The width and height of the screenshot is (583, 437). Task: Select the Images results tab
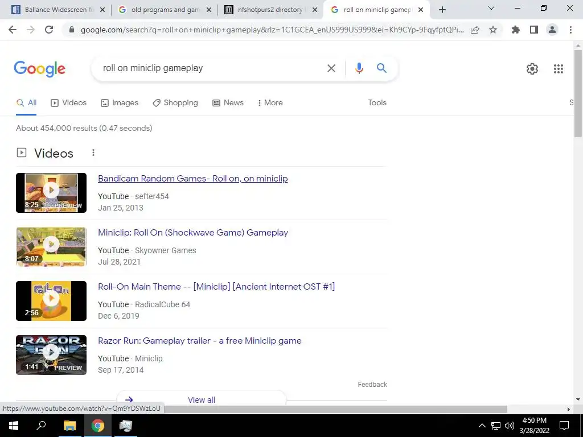pyautogui.click(x=120, y=103)
